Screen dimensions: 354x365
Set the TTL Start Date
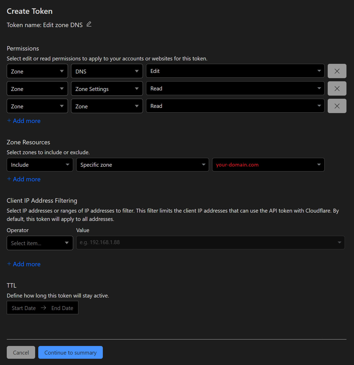tap(24, 308)
